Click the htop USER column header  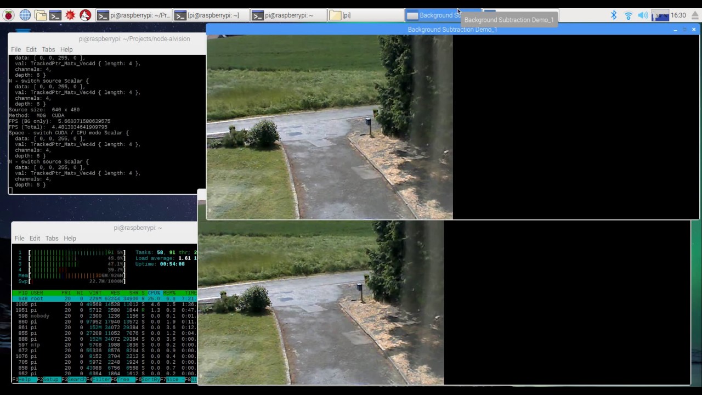point(37,293)
